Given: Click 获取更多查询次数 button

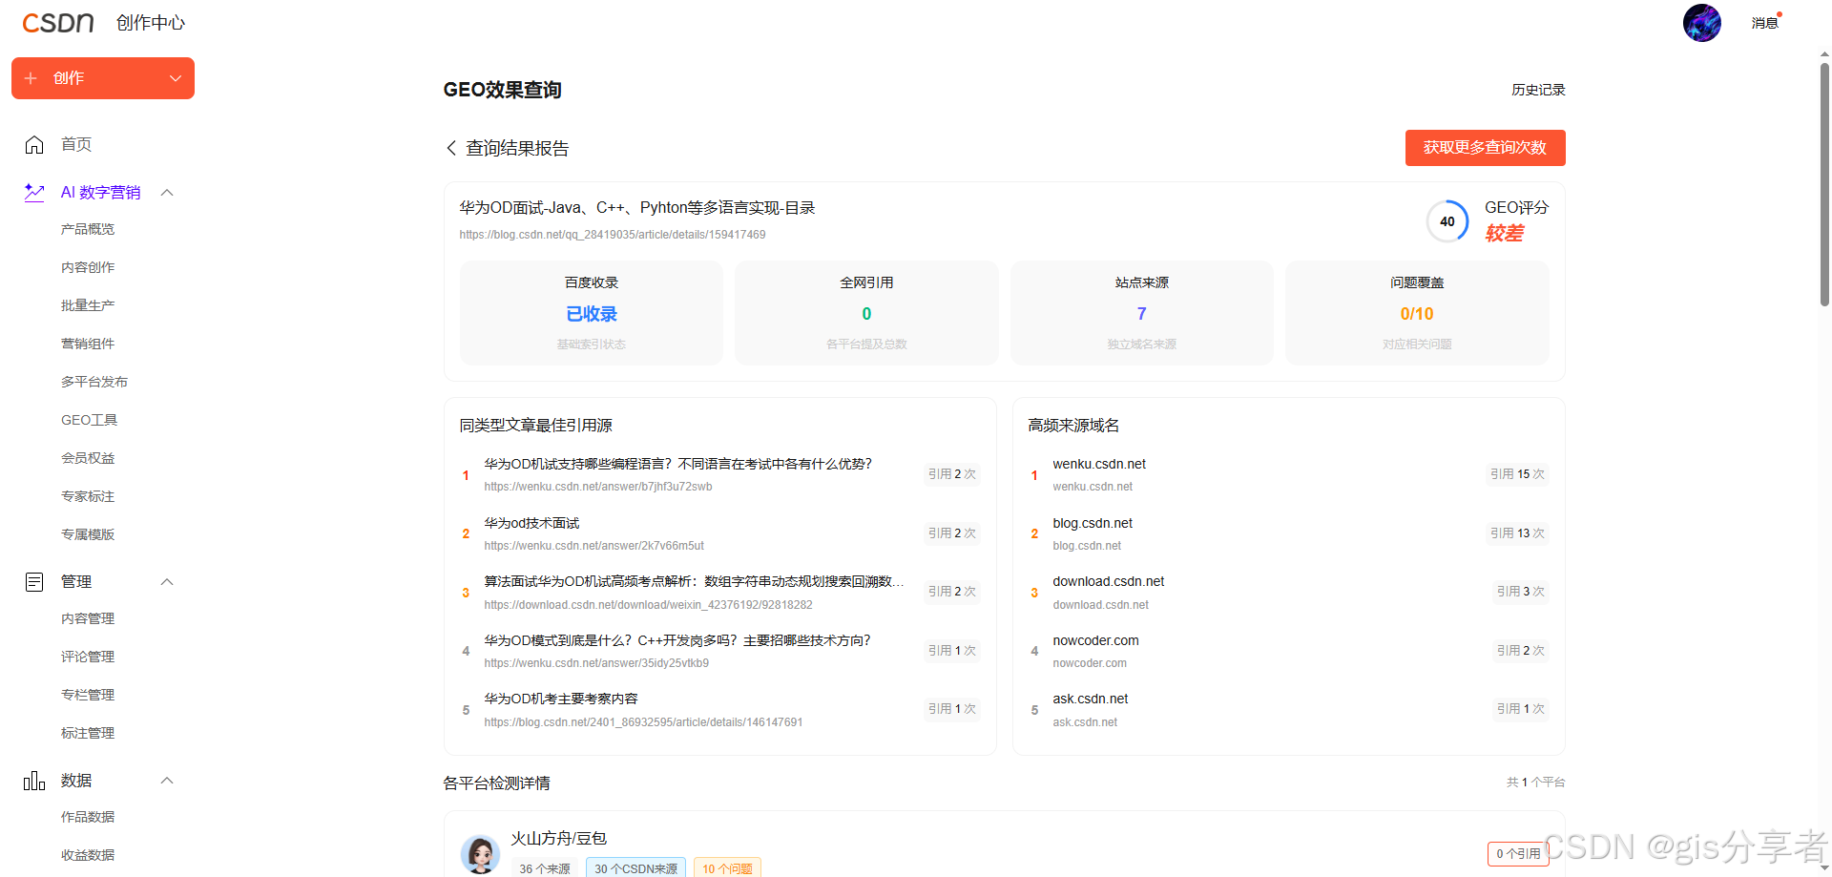Looking at the screenshot, I should (x=1485, y=148).
